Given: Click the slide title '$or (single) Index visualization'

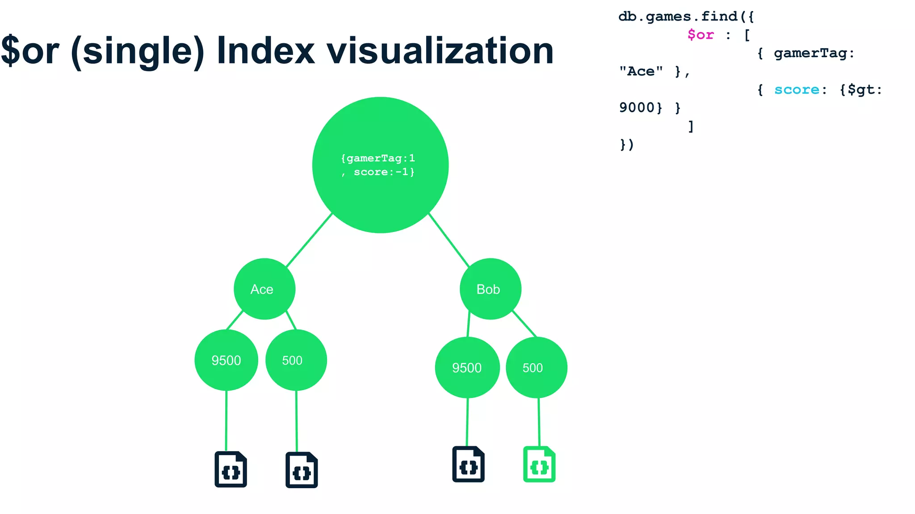Looking at the screenshot, I should [x=277, y=51].
